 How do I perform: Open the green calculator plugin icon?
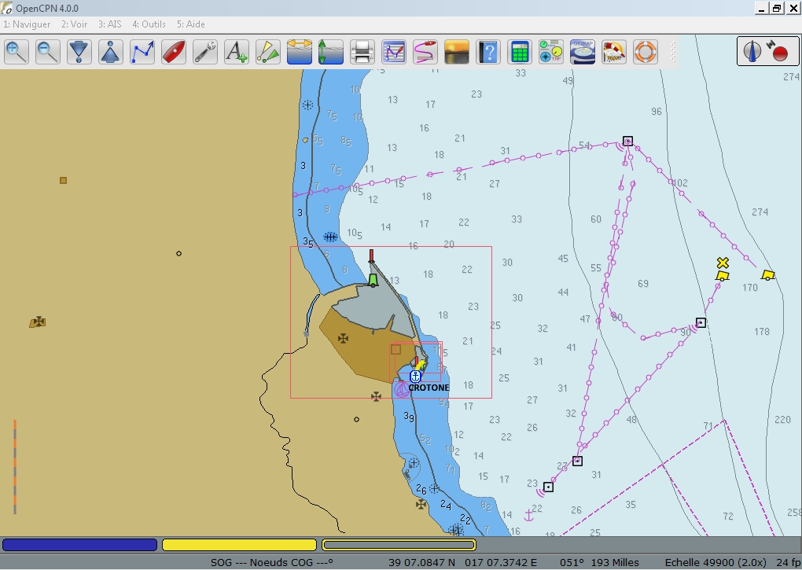pyautogui.click(x=519, y=53)
